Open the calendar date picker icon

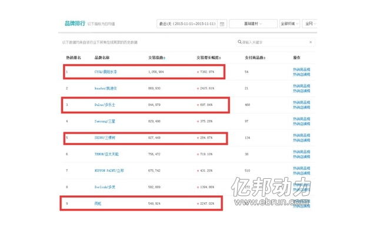click(222, 24)
